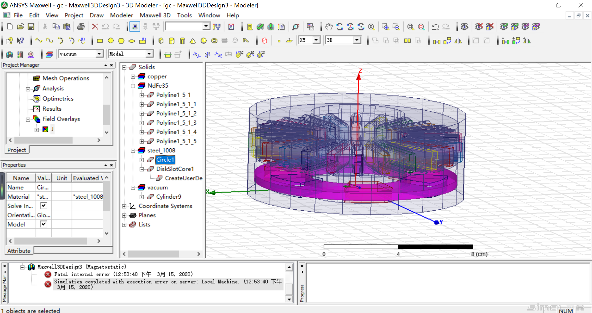Click the Zoom Out magnifier icon
The image size is (592, 313).
pyautogui.click(x=396, y=27)
